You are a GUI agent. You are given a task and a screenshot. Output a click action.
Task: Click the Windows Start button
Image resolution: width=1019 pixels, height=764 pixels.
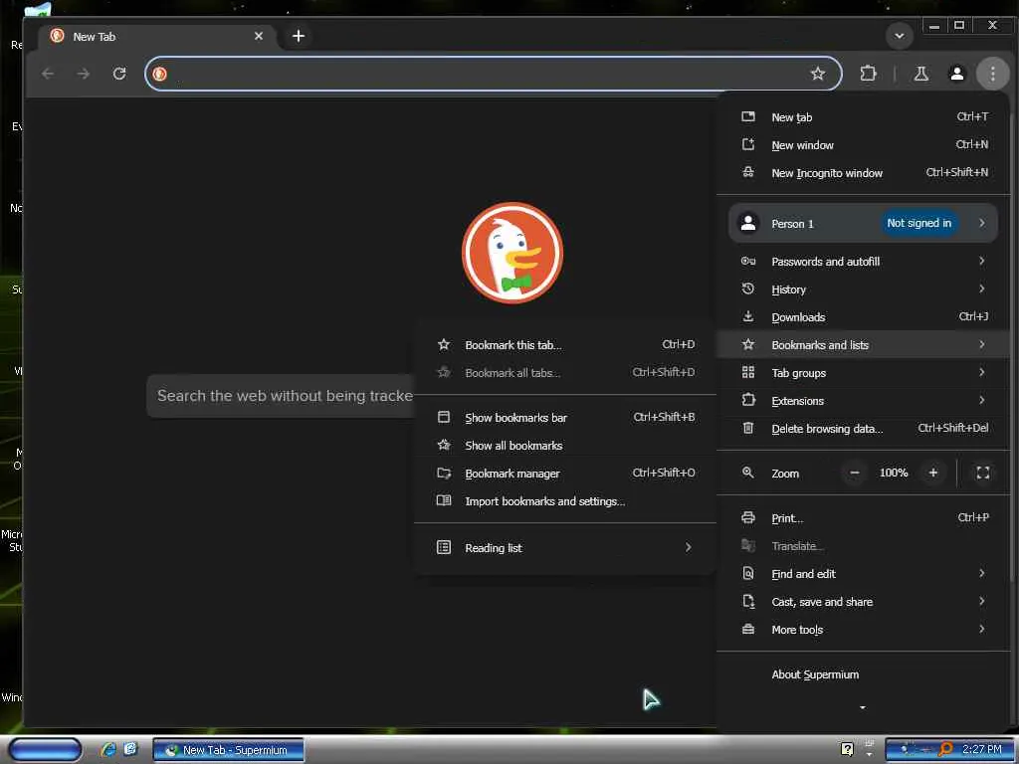click(x=45, y=750)
